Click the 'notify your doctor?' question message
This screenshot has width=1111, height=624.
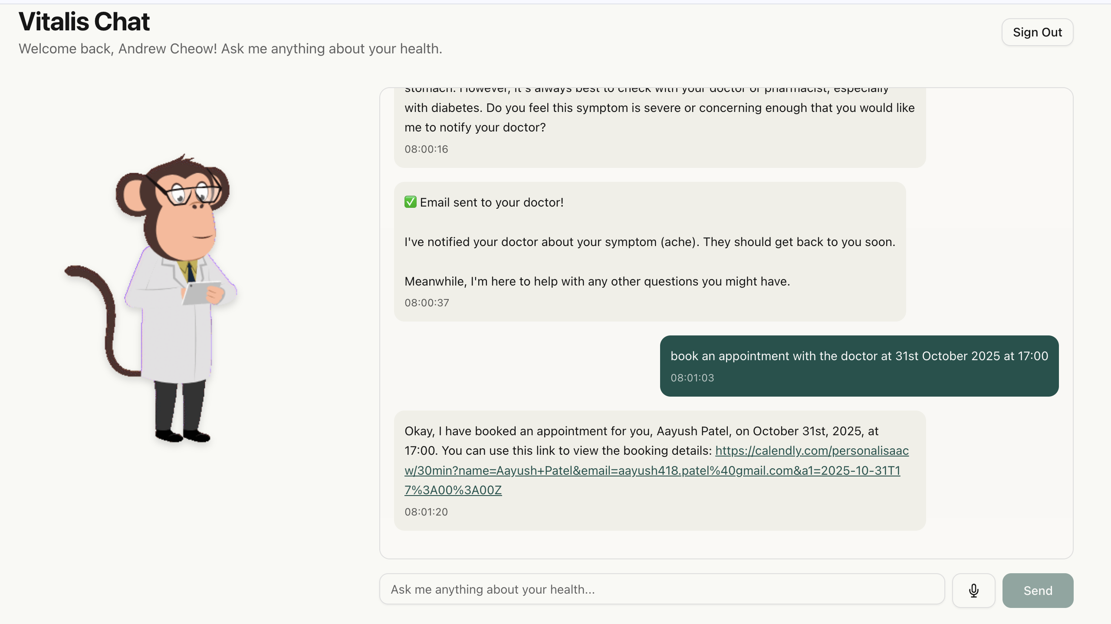475,128
